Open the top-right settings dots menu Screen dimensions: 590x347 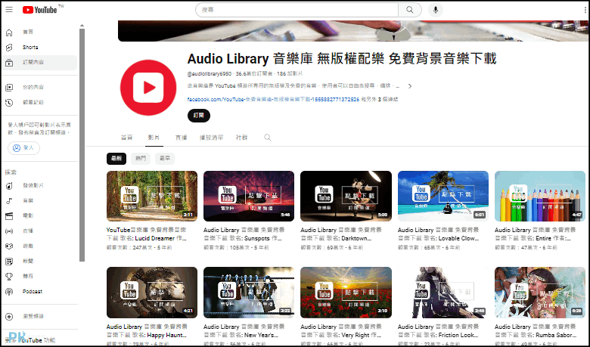(x=585, y=10)
